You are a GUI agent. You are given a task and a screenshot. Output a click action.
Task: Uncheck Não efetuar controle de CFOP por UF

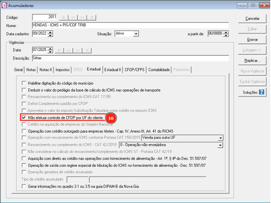(24, 117)
